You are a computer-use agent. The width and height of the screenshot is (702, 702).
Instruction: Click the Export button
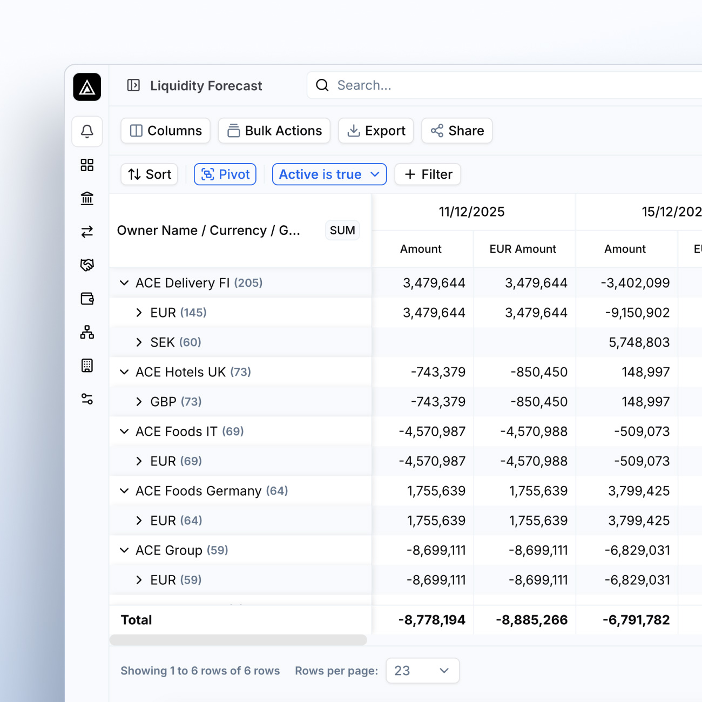376,130
